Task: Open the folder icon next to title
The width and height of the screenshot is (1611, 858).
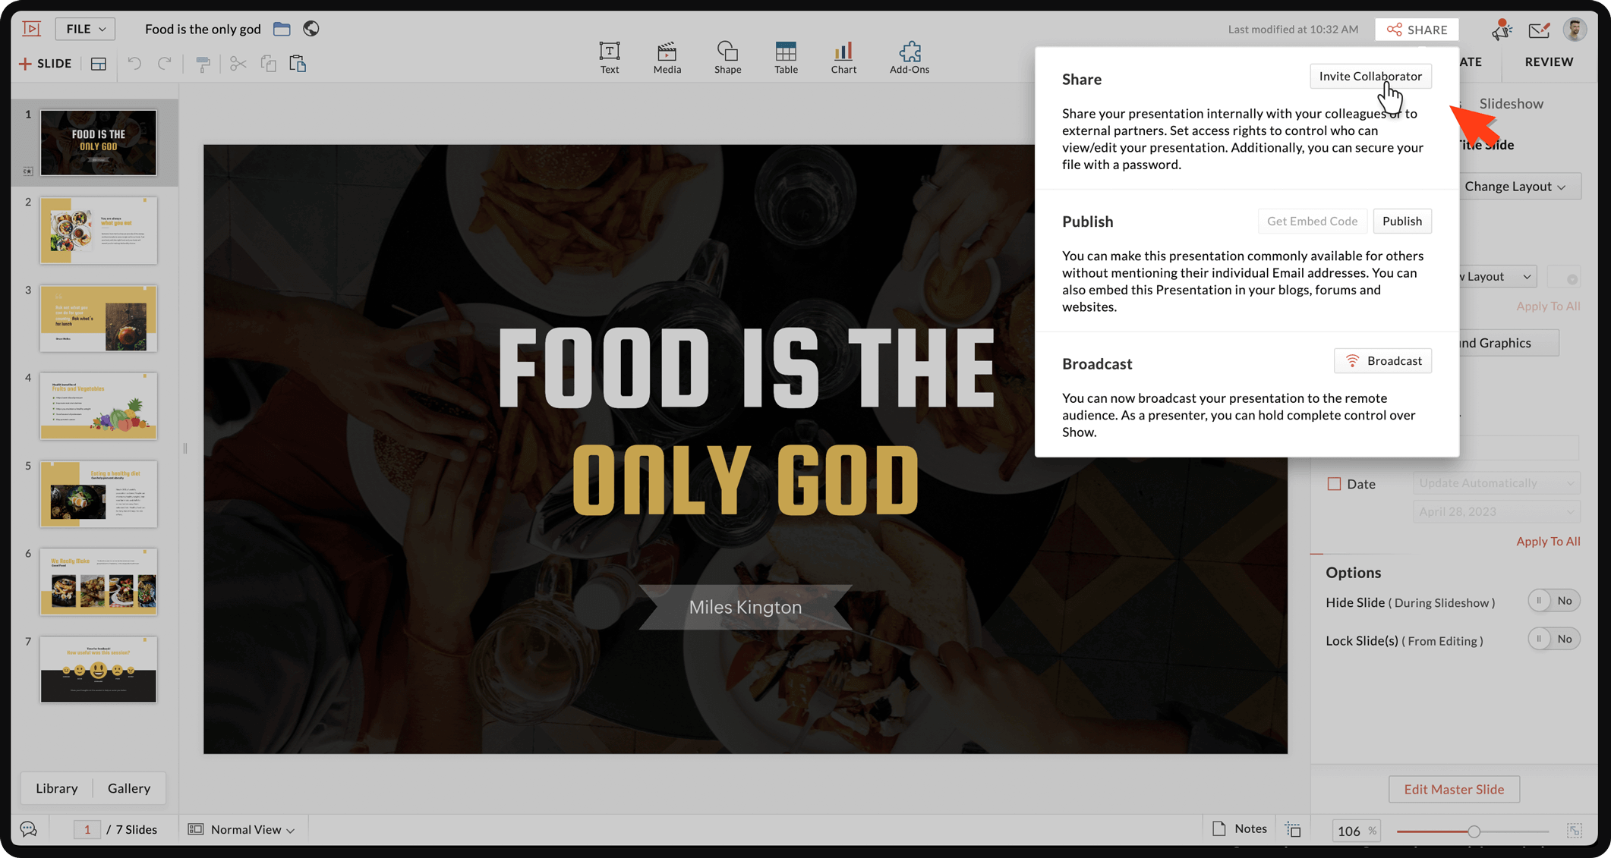Action: point(282,29)
